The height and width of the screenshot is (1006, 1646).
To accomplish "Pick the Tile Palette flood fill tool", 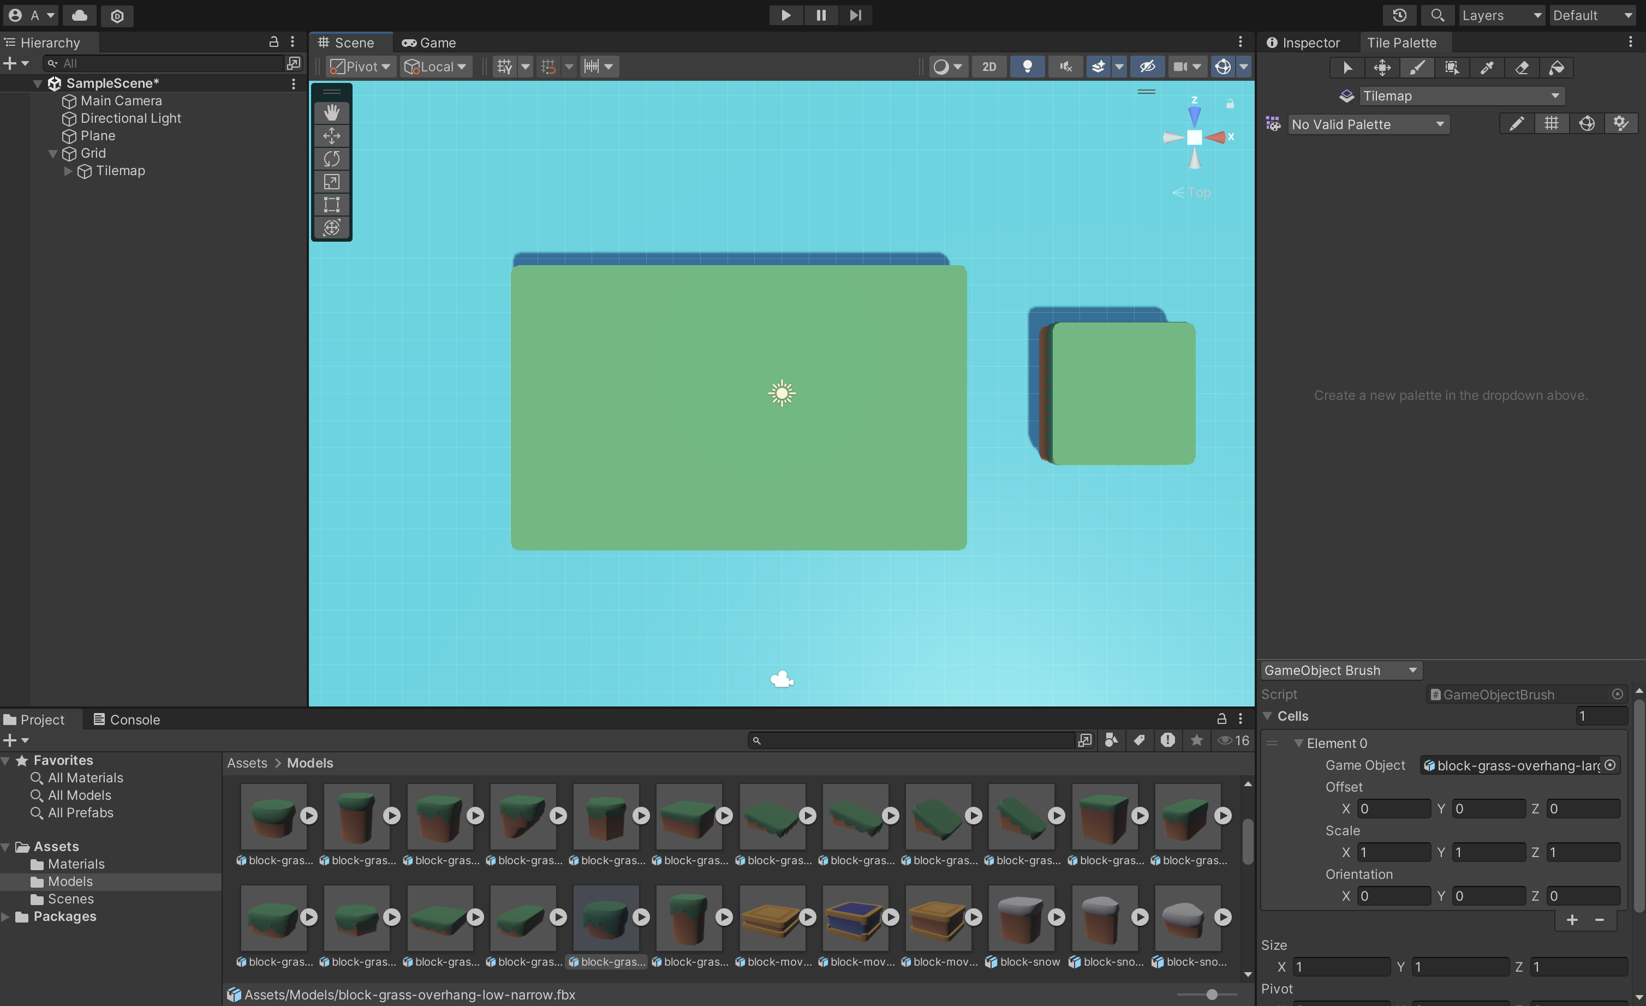I will point(1556,68).
